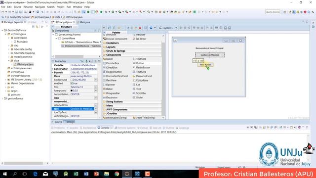Select JEditorPane palette component
The image size is (316, 178).
pos(140,80)
